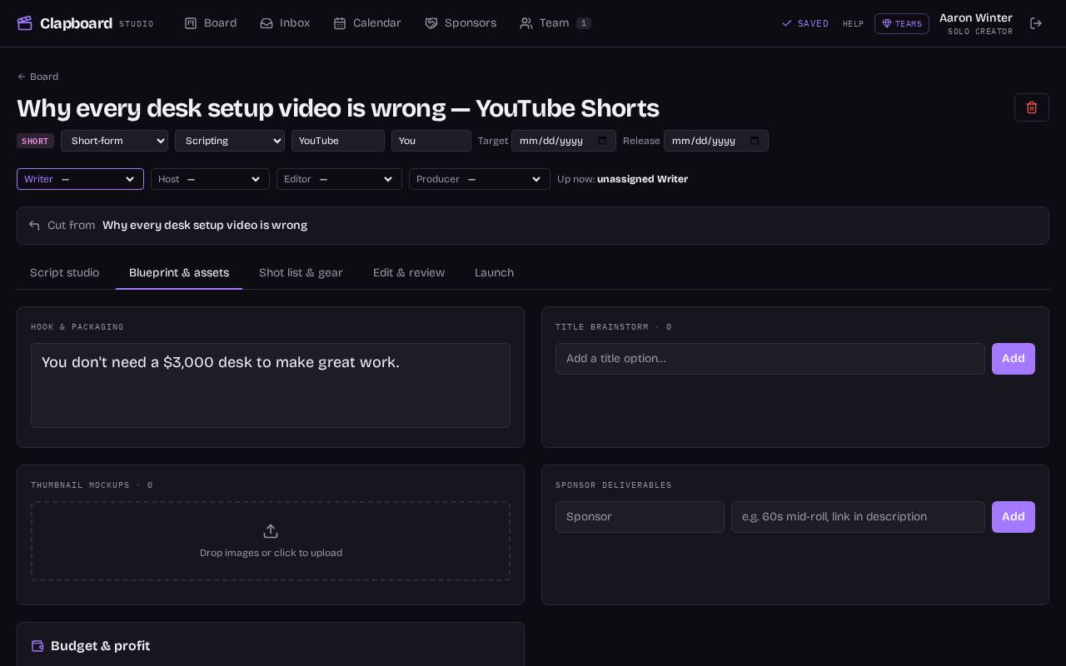The width and height of the screenshot is (1066, 666).
Task: Open the Aaron Winter account profile
Action: (976, 23)
